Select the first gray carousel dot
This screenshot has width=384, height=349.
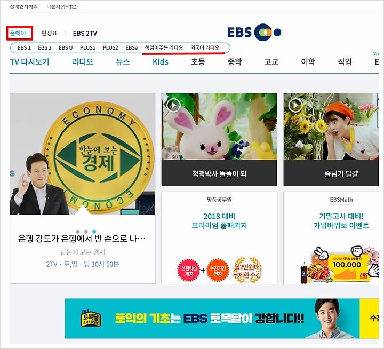point(78,232)
